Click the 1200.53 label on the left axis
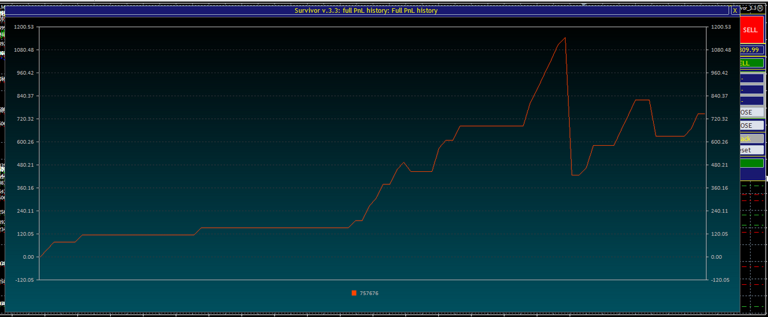Screen dimensions: 768x317 (23, 27)
